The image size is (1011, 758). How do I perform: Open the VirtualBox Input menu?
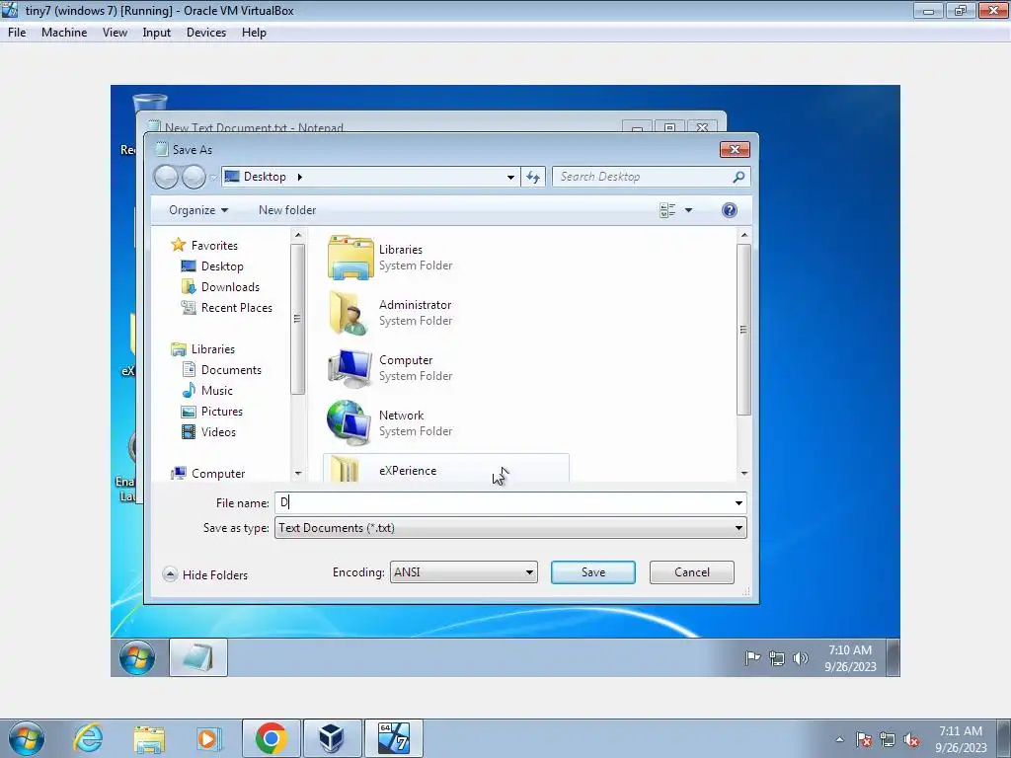[x=157, y=33]
